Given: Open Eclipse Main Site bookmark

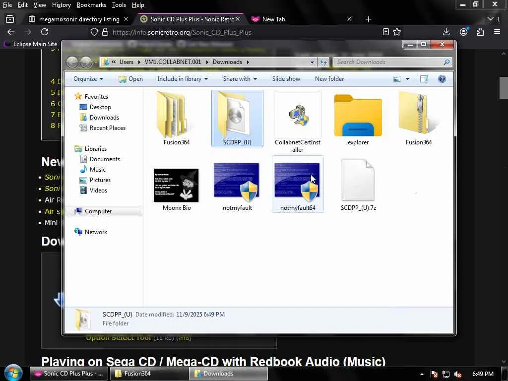Looking at the screenshot, I should pos(30,44).
